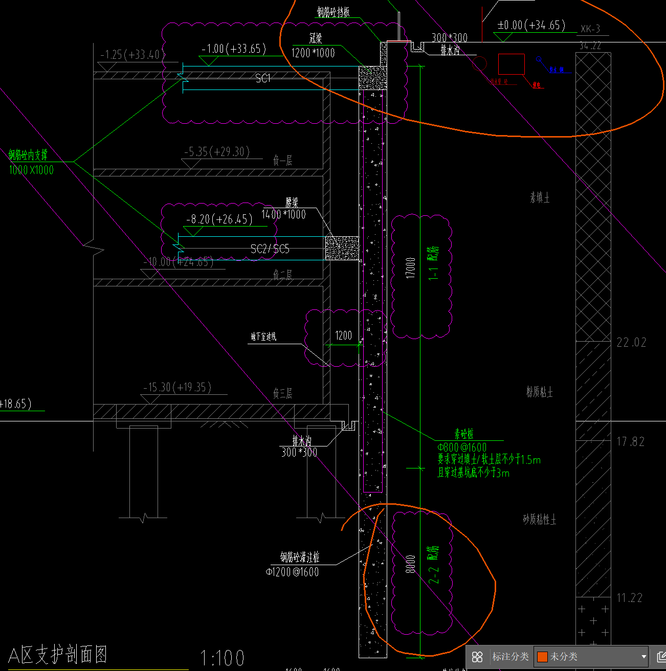Click the 1200*1000 beam size text
666x671 pixels.
click(x=313, y=53)
